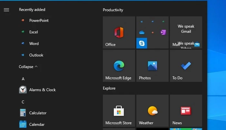Open small green Excel icon in tile folder
The height and width of the screenshot is (130, 226).
click(163, 22)
